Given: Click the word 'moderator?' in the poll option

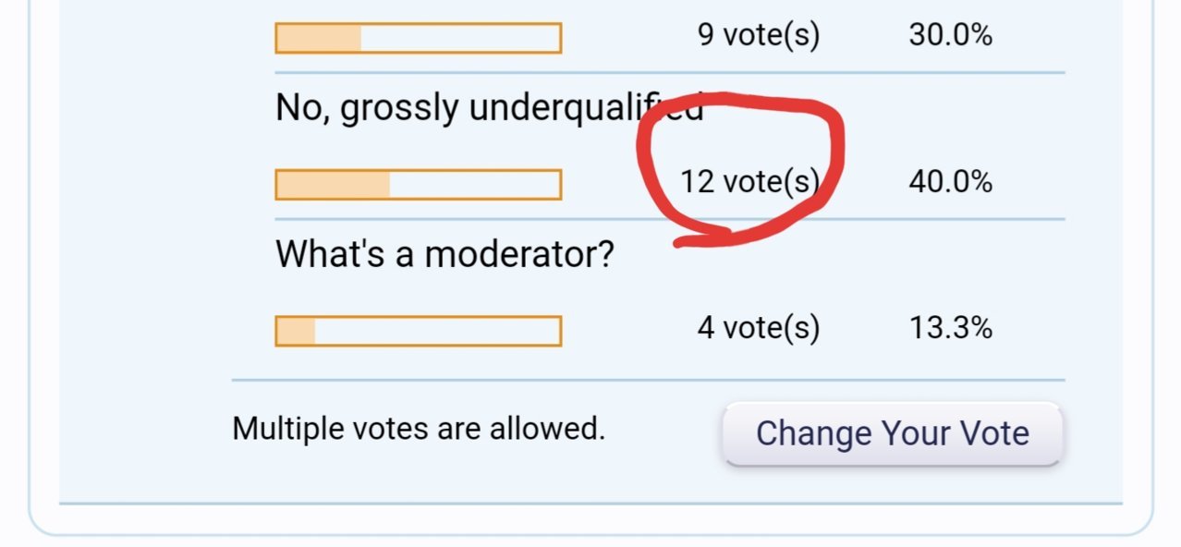Looking at the screenshot, I should point(519,253).
